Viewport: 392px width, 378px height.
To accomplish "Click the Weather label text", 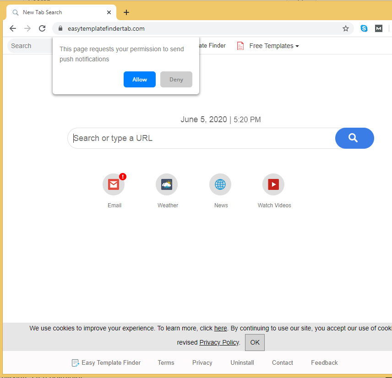I will tap(168, 205).
